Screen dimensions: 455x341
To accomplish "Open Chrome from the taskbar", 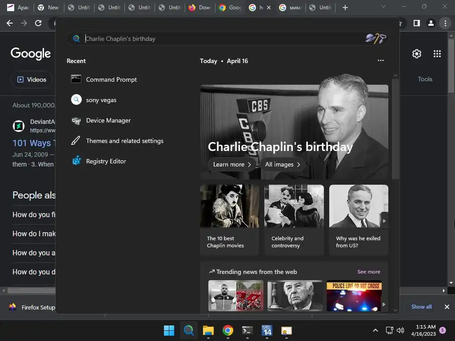I will 228,330.
